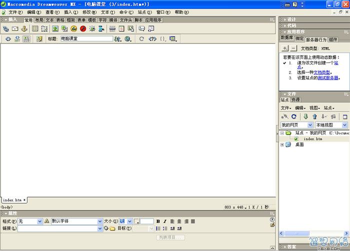Click the plus (+) button in 应用程序 panel

click(x=285, y=48)
